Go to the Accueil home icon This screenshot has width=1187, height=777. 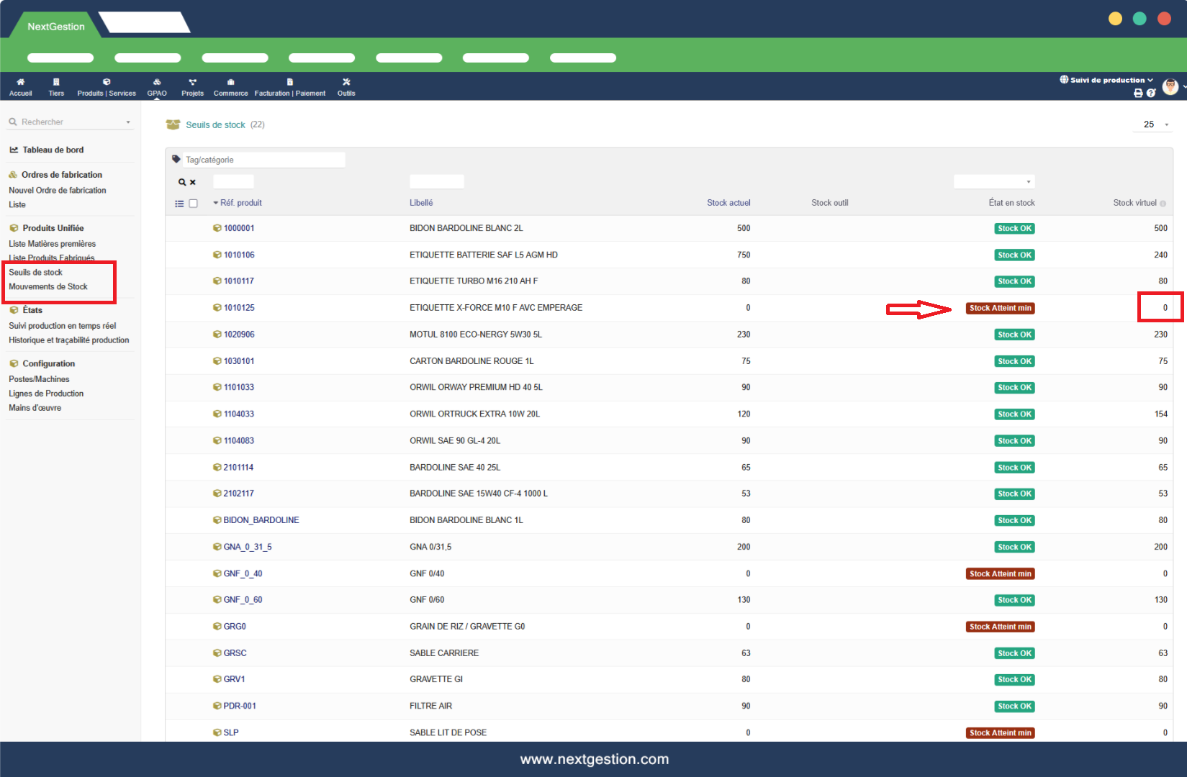(20, 82)
